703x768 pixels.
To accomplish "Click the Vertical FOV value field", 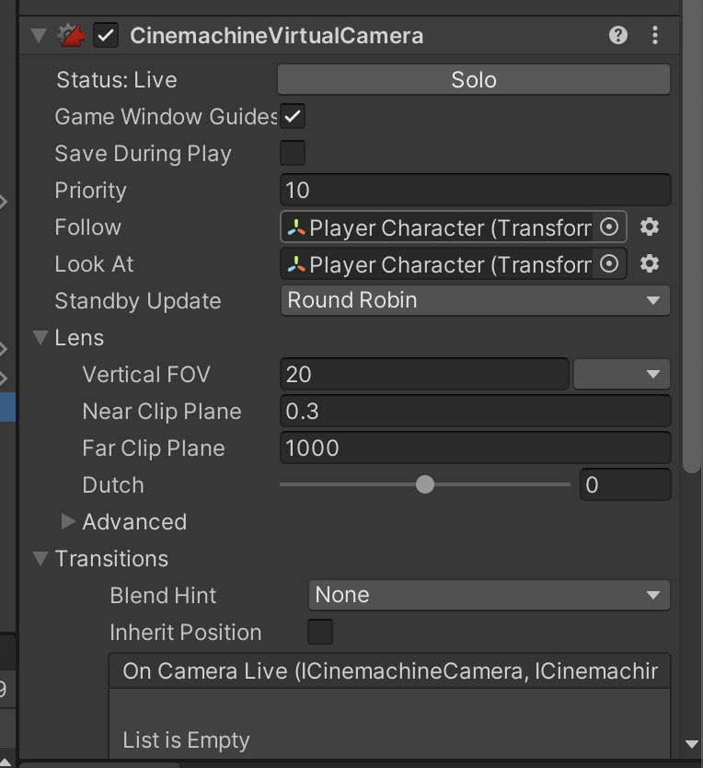I will 424,374.
